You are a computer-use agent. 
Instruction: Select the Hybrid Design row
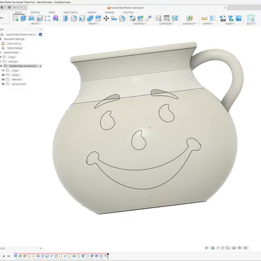tap(14, 48)
